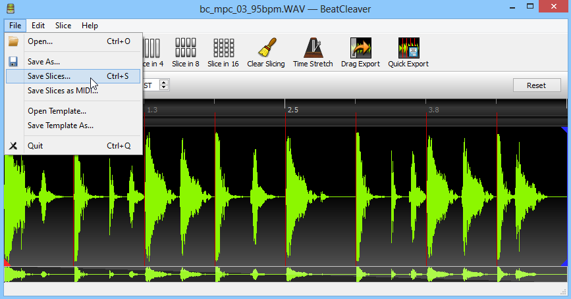The image size is (571, 299).
Task: Click the 2.5 marker on the timeline ruler
Action: click(x=293, y=110)
